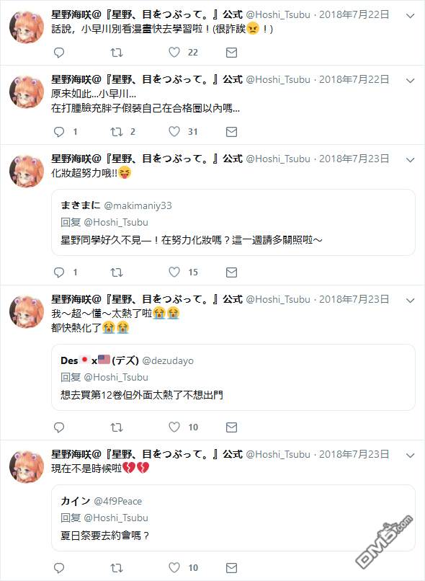Like the tweet with 15 likes
This screenshot has width=425, height=581.
tap(174, 272)
